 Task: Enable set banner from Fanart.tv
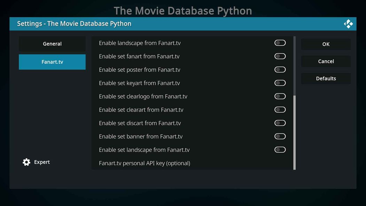pyautogui.click(x=280, y=136)
